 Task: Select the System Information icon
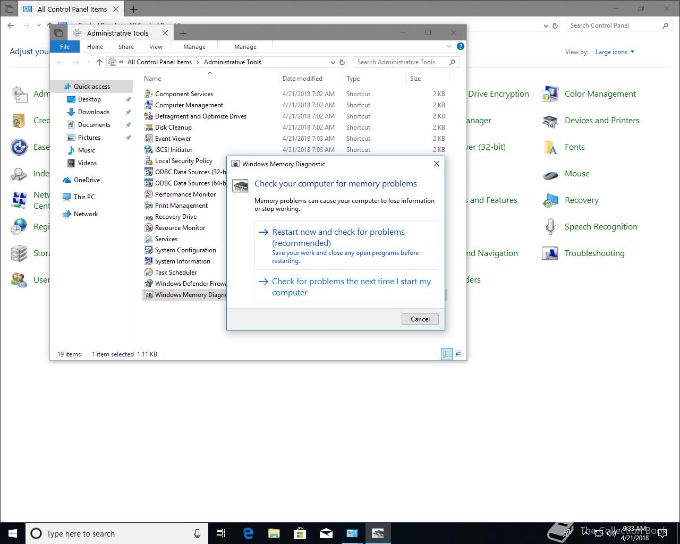(x=149, y=261)
